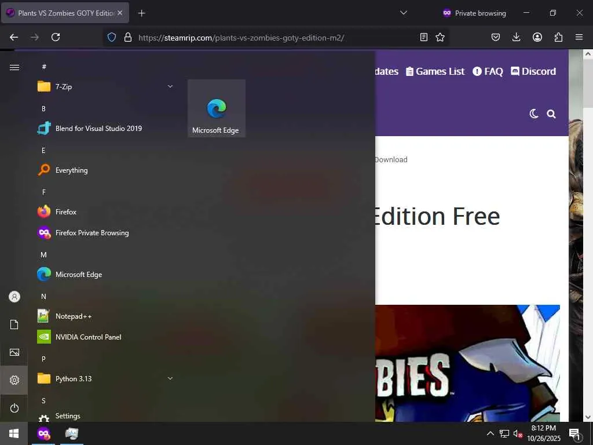Click the Windows Start button
593x445 pixels.
14,433
